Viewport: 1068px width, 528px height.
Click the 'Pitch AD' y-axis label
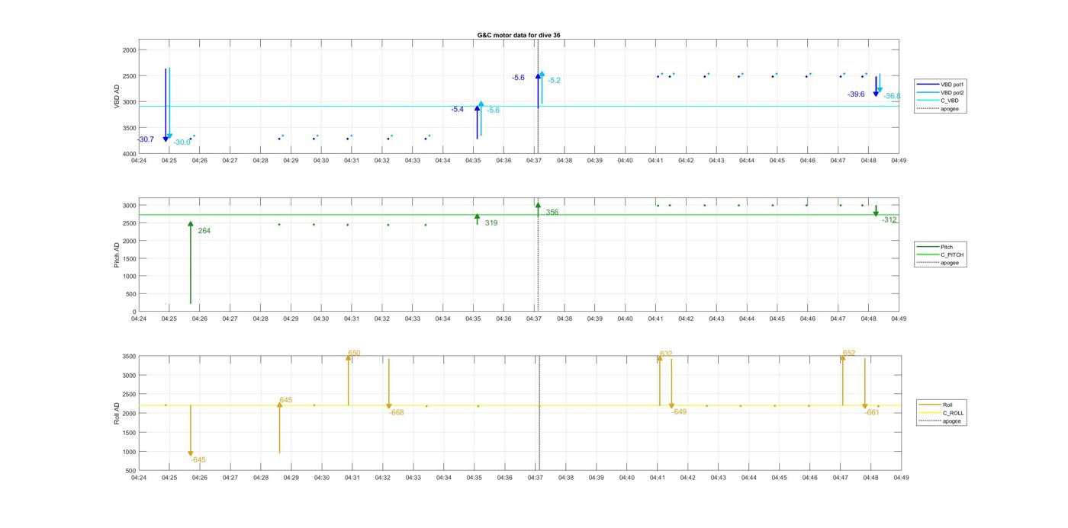click(x=117, y=255)
